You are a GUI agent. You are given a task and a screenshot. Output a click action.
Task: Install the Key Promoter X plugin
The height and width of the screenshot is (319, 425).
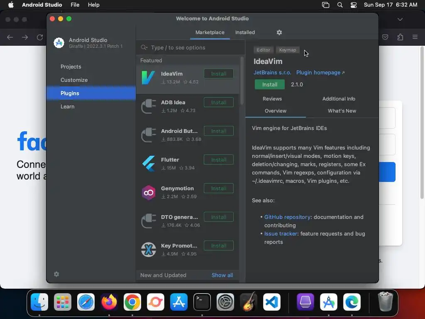pos(218,246)
